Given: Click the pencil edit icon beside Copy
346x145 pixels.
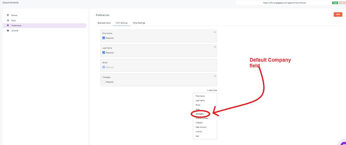Looking at the screenshot, I should tap(341, 3).
